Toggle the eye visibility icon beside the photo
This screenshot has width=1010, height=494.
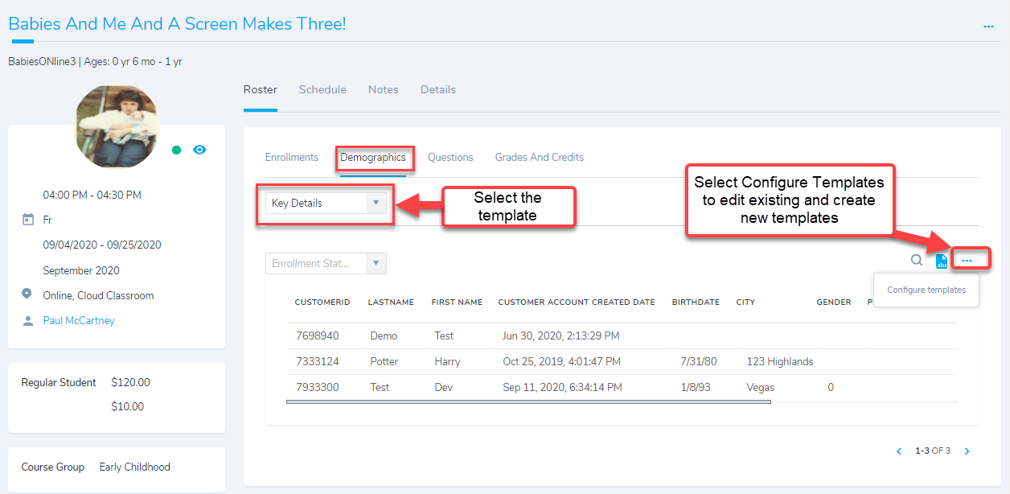pyautogui.click(x=199, y=150)
